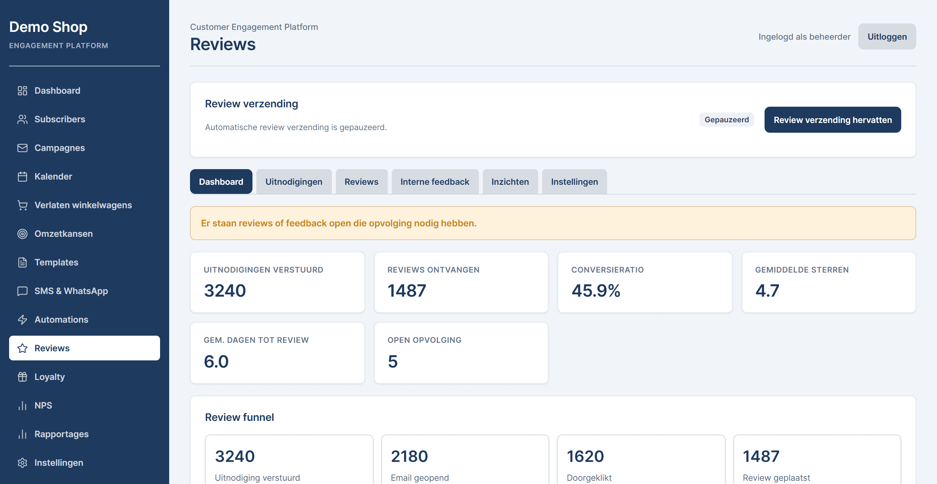Viewport: 937px width, 484px height.
Task: Navigate to NPS in sidebar
Action: [x=84, y=406]
